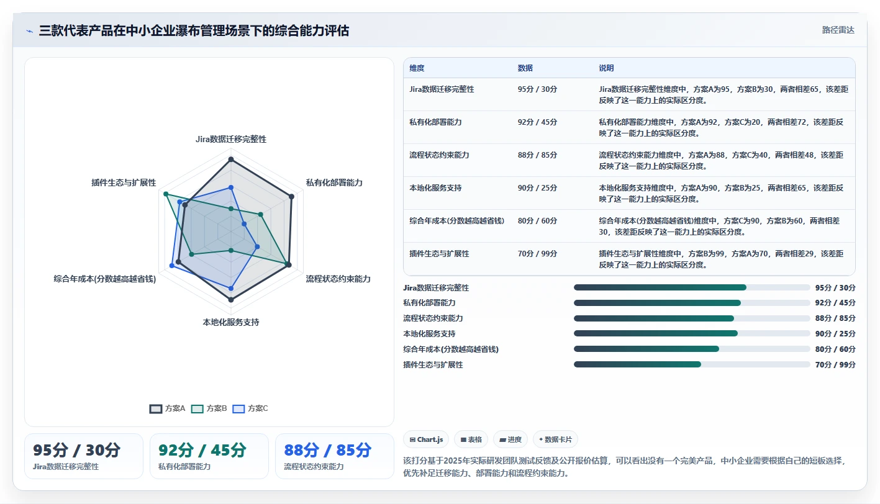
Task: Click 流程状态约束能力 cell in table
Action: [439, 155]
